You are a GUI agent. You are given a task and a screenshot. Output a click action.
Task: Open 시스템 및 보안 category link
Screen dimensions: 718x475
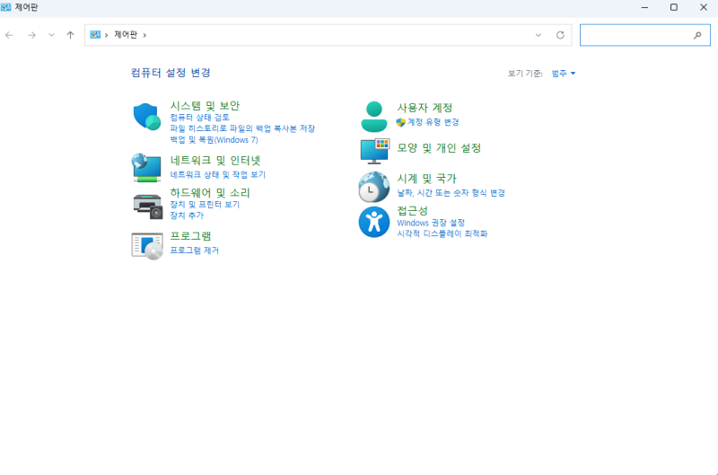(x=205, y=106)
